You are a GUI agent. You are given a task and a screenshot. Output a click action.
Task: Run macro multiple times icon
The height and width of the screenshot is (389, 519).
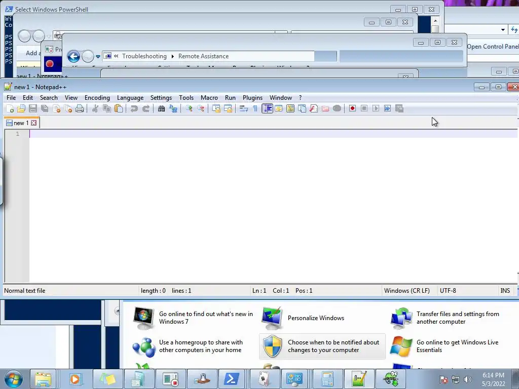click(x=387, y=108)
